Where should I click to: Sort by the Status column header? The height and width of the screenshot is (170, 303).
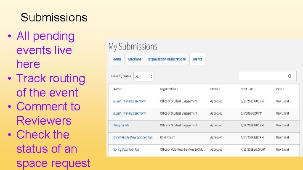tap(215, 89)
